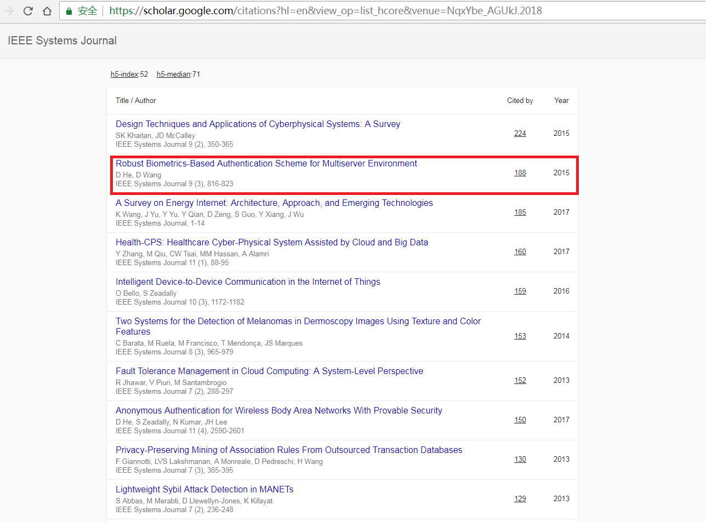Image resolution: width=706 pixels, height=522 pixels.
Task: Click authors 'Y Zhang, M Qiu, CW Tsai'
Action: 192,254
